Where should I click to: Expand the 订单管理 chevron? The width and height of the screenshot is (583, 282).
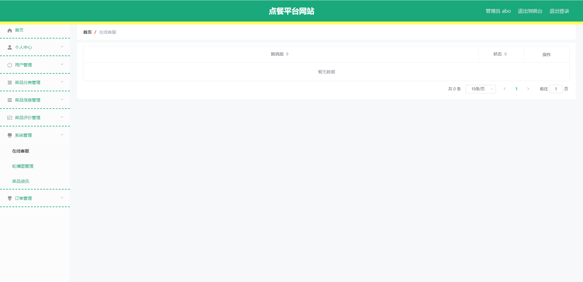62,198
